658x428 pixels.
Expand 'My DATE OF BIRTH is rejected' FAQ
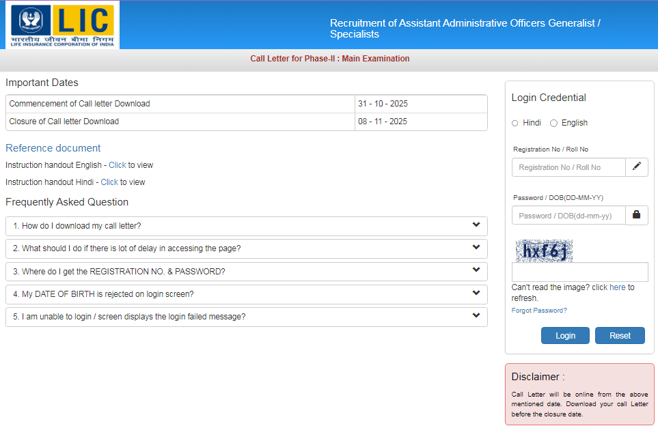pyautogui.click(x=476, y=294)
